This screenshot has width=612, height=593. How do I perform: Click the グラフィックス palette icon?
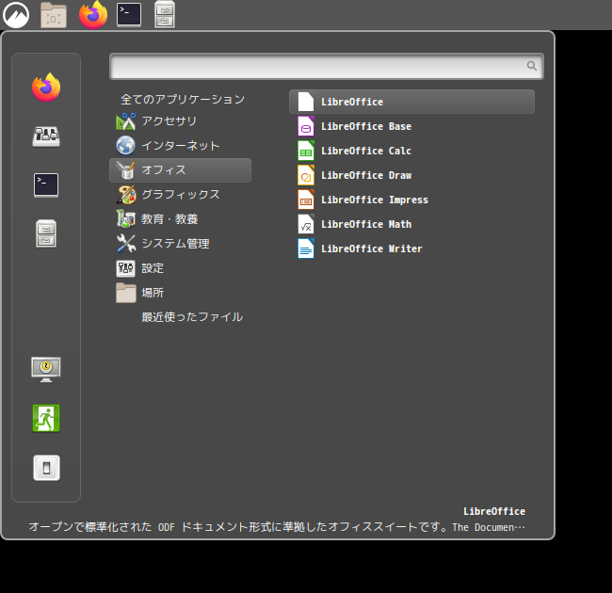[126, 195]
